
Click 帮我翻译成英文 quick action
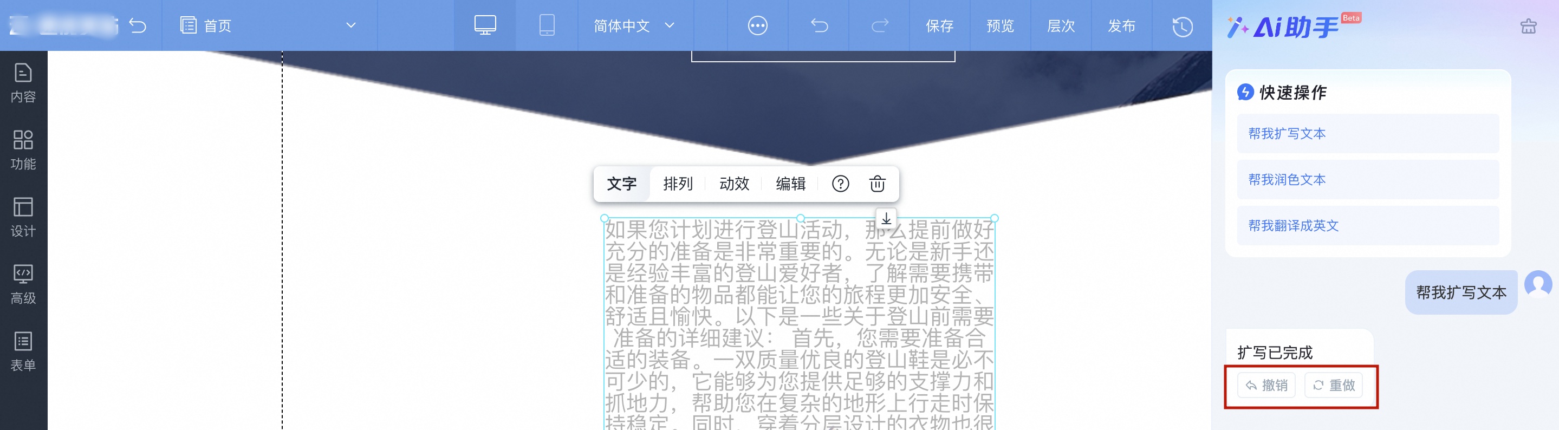(x=1367, y=226)
